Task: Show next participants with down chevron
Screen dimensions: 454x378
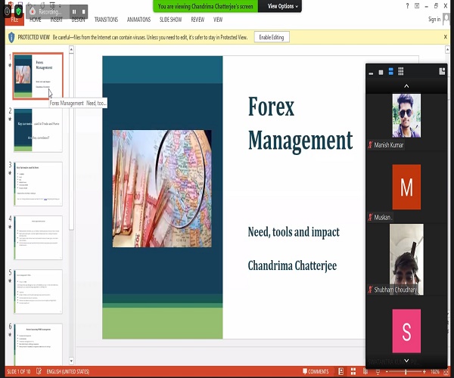Action: 406,361
